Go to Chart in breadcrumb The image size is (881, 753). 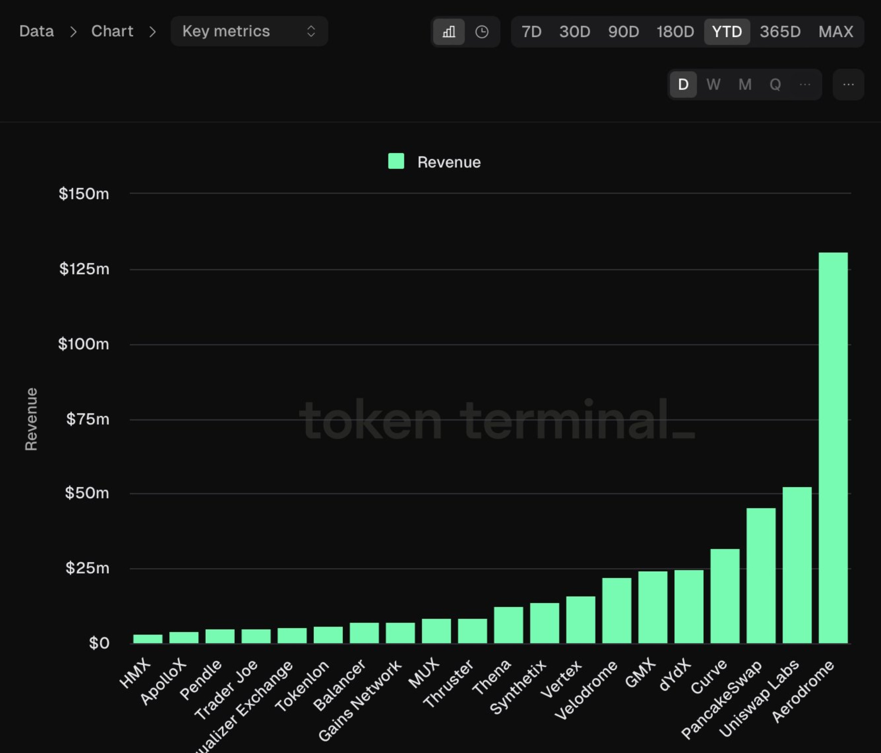coord(112,31)
